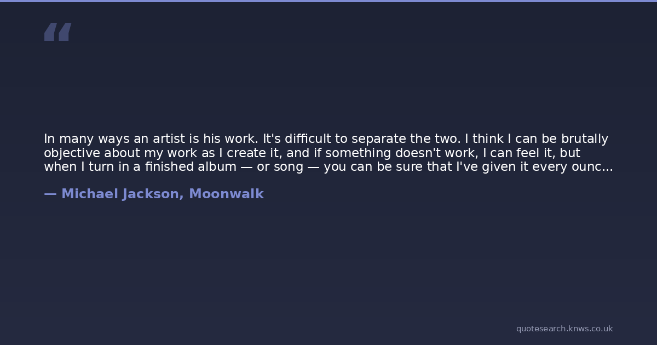Screen dimensions: 657x345
Task: Click the quotesearch.knws.co.uk link
Action: pos(564,329)
